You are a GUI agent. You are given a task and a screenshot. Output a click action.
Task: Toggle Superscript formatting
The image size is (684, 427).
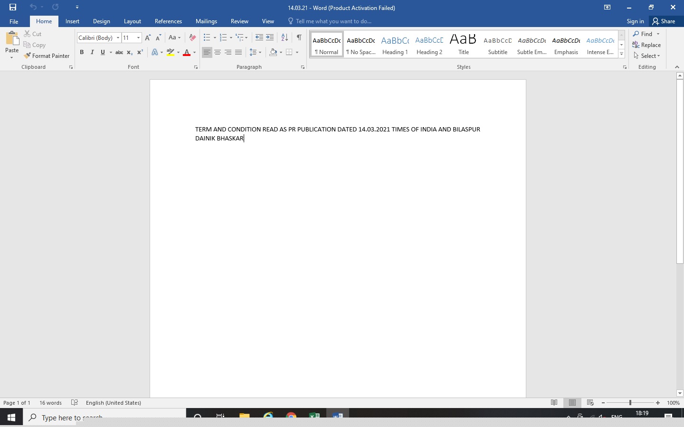click(140, 52)
